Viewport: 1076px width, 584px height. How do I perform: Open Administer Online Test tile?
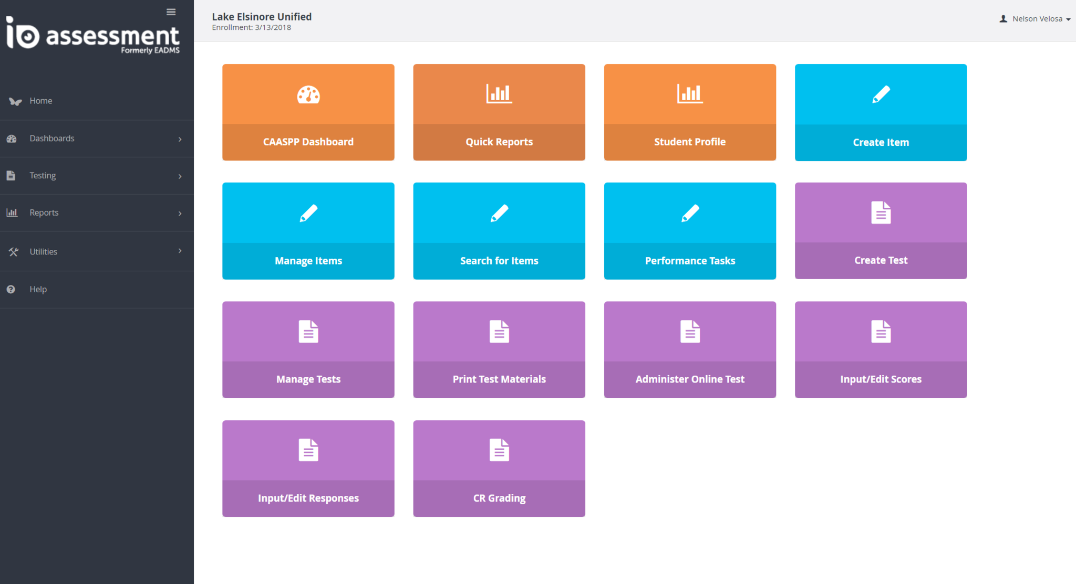click(x=689, y=349)
